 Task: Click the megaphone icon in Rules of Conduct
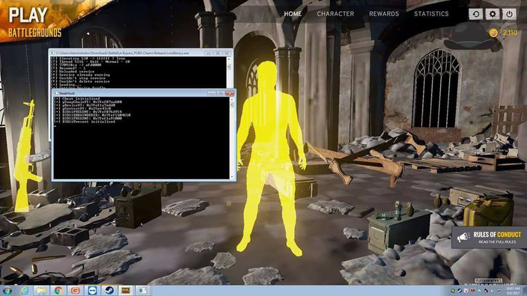pyautogui.click(x=463, y=237)
